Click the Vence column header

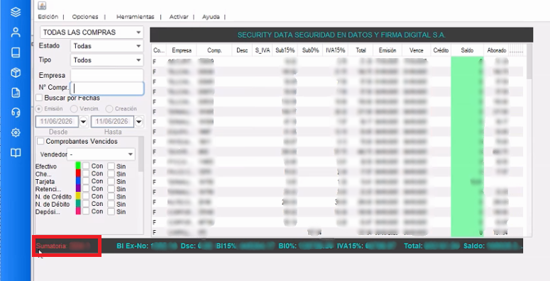click(417, 50)
